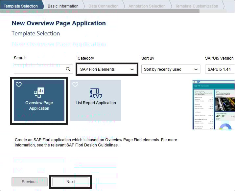This screenshot has width=235, height=191.
Task: Open the SAPUI5 1.44 version dropdown
Action: [220, 69]
